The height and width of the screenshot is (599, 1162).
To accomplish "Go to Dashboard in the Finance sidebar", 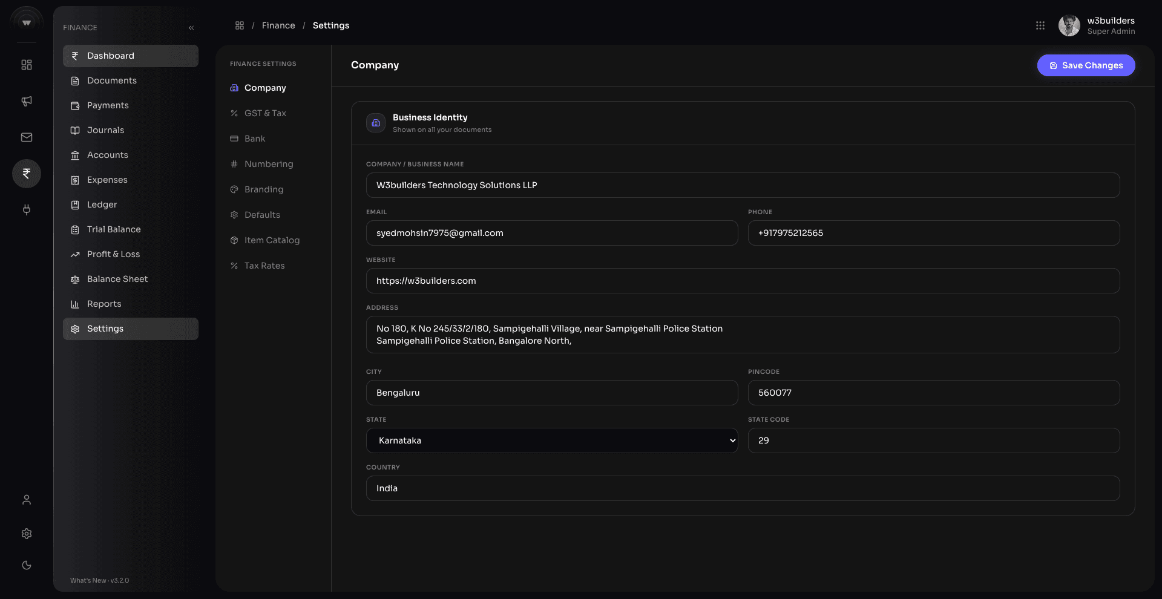I will pos(131,56).
